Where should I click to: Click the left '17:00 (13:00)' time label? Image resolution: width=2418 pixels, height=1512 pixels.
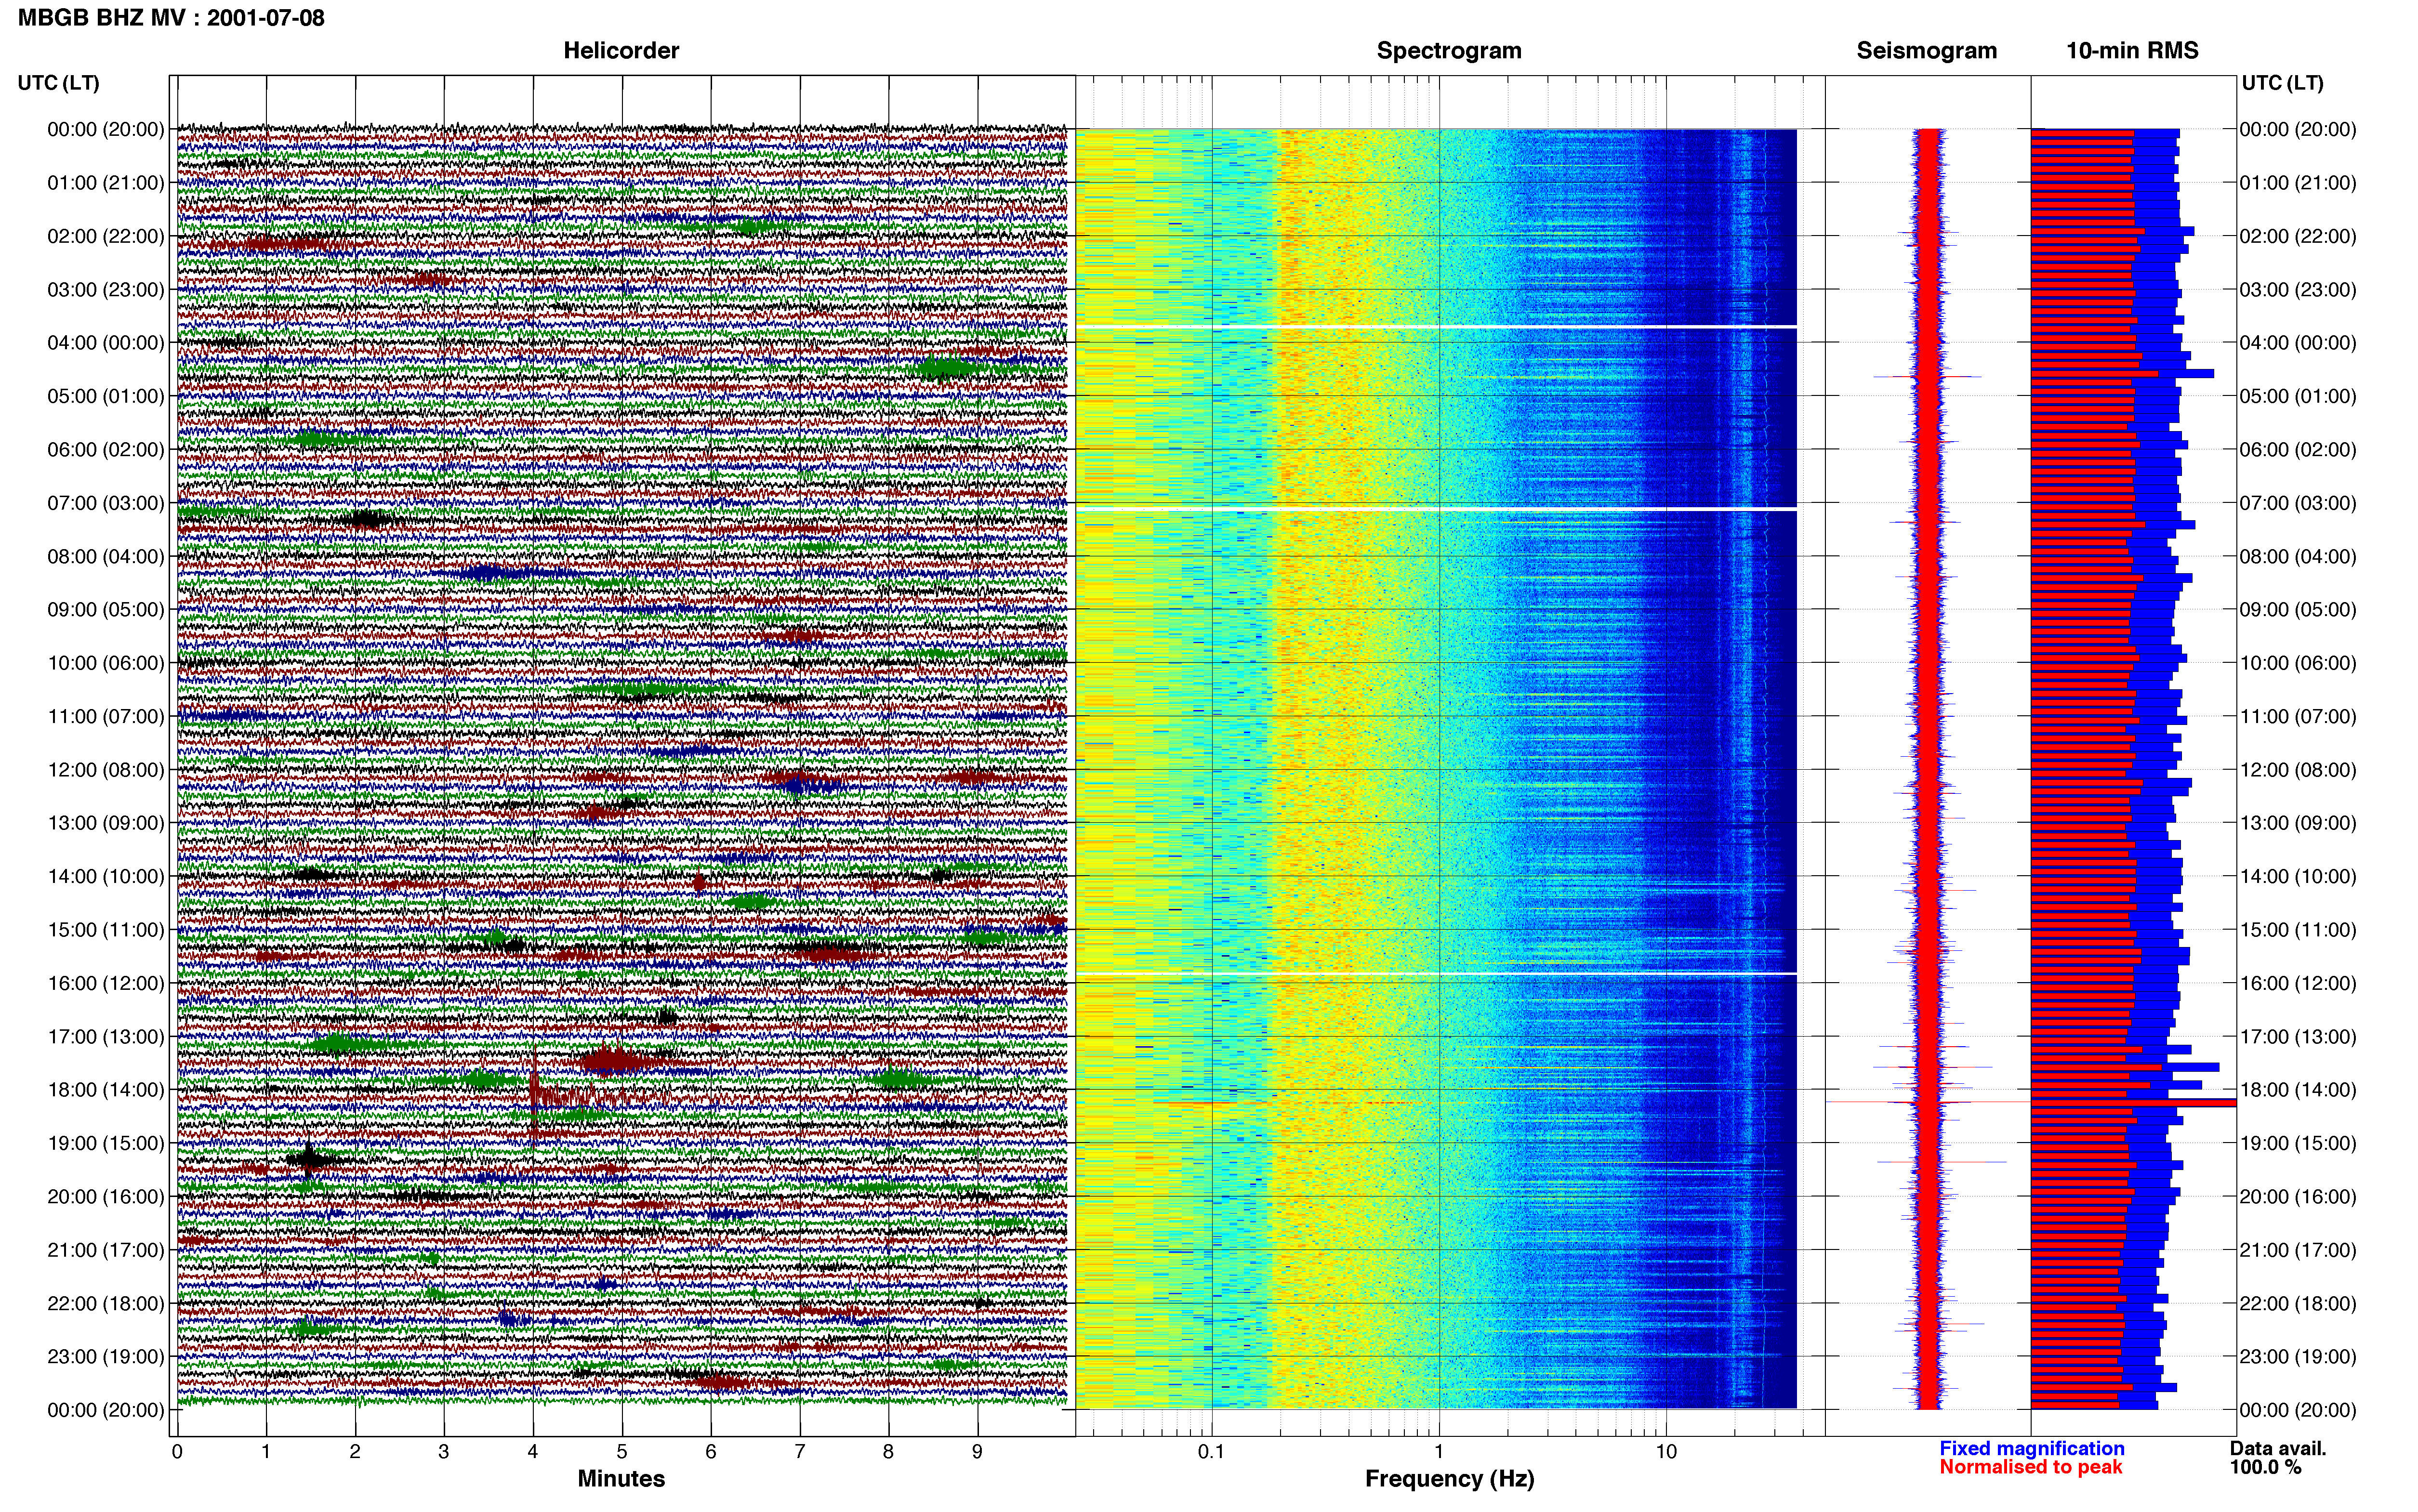106,1037
